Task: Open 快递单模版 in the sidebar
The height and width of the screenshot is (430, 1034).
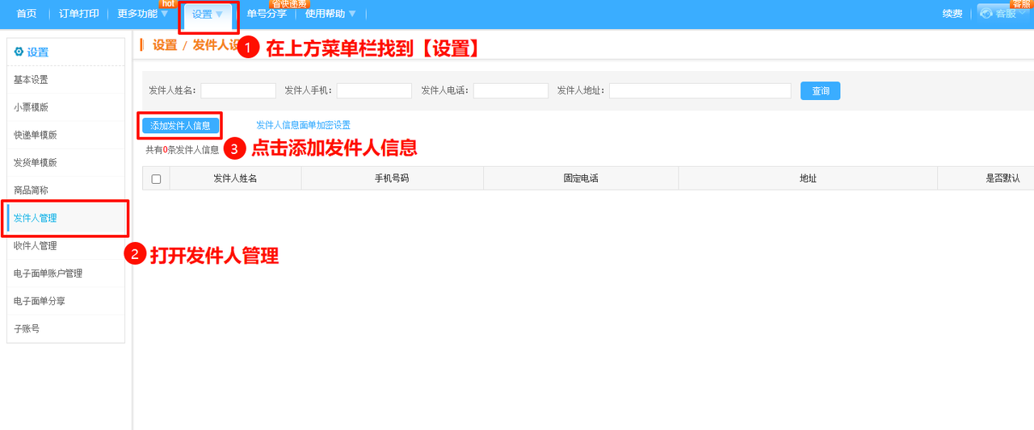Action: (65, 135)
